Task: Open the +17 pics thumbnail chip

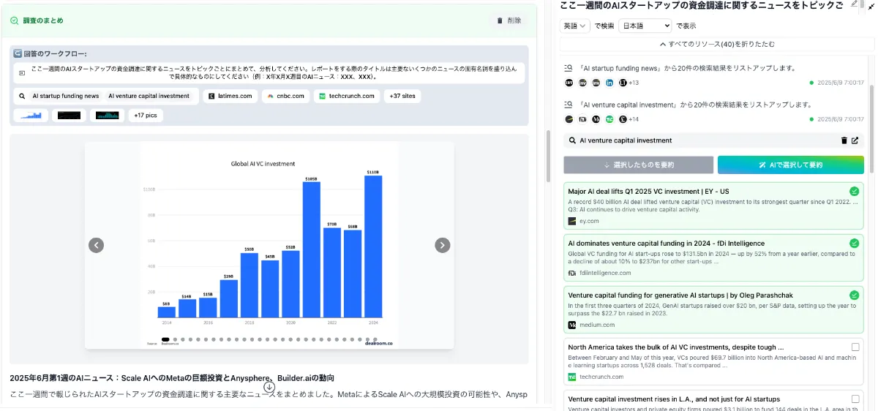Action: (146, 116)
